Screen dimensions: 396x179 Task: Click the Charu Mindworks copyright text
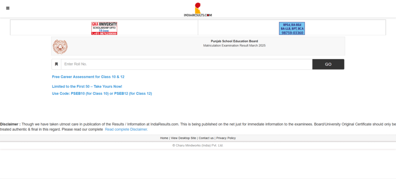click(x=198, y=145)
